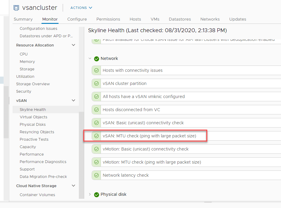Open vMotion MTU check health test
This screenshot has width=281, height=208.
point(152,162)
